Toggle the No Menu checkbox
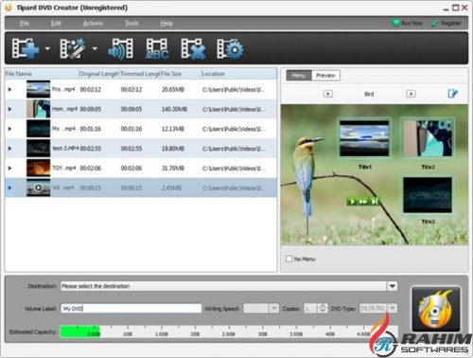The height and width of the screenshot is (358, 473). tap(289, 259)
